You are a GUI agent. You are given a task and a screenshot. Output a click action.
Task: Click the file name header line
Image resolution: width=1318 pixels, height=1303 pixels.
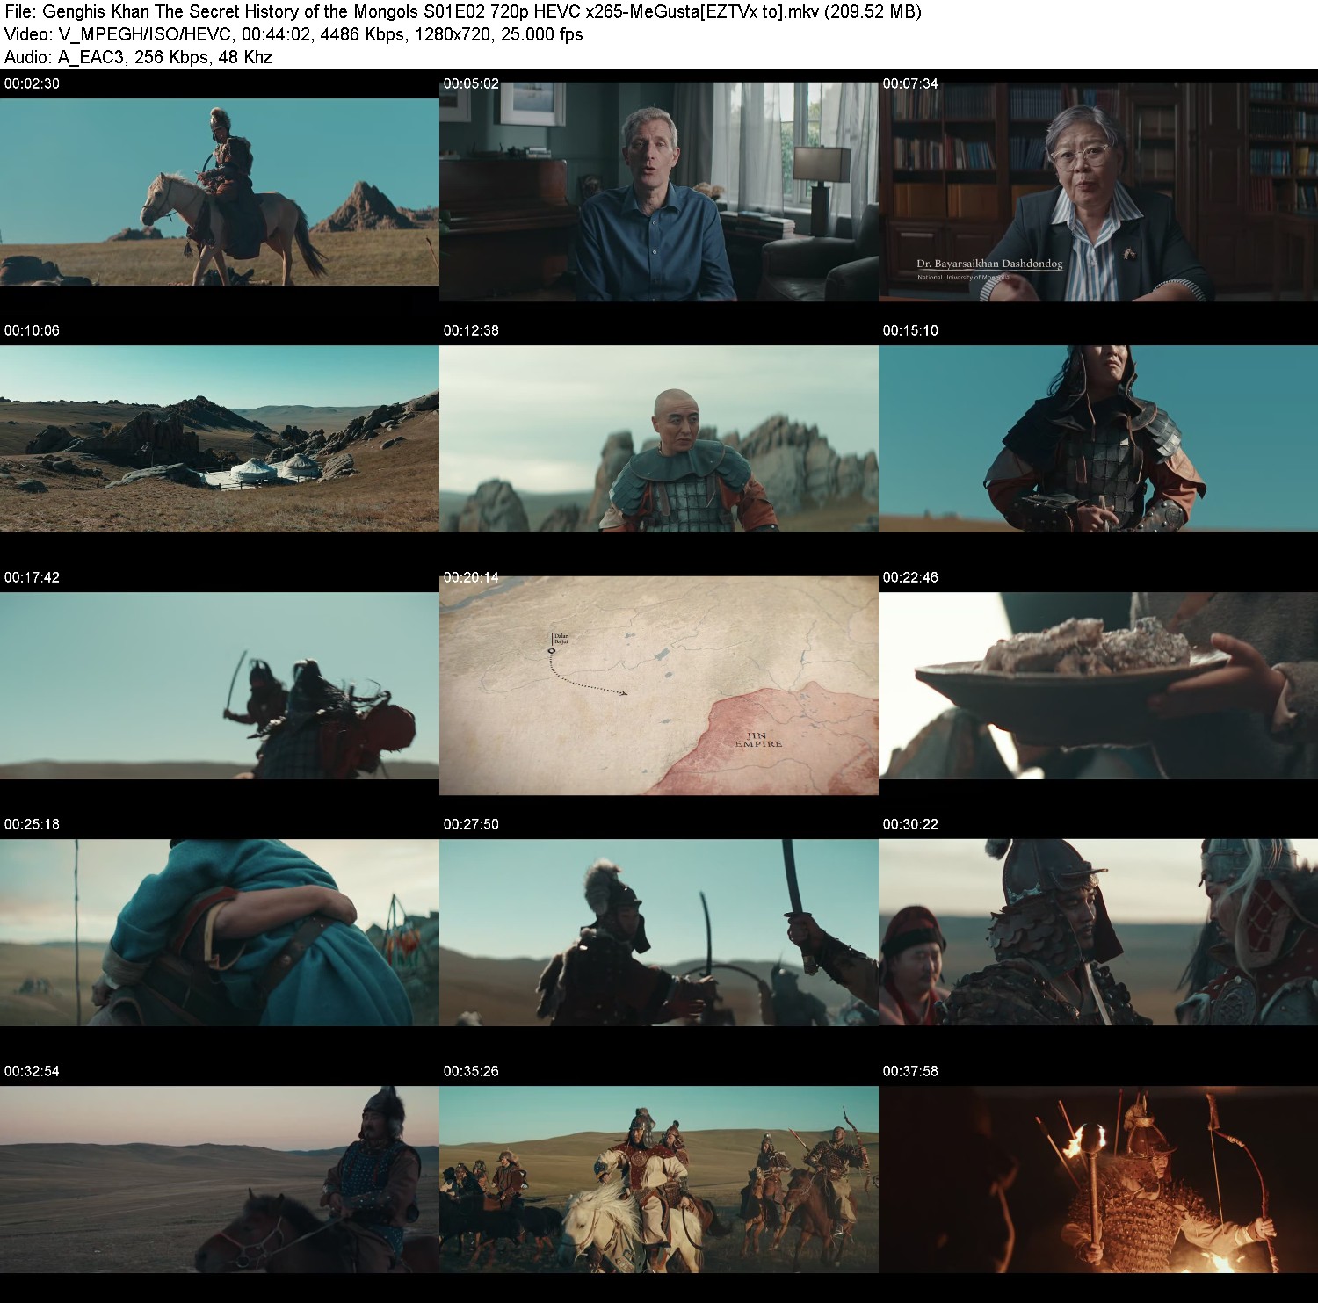pos(463,11)
